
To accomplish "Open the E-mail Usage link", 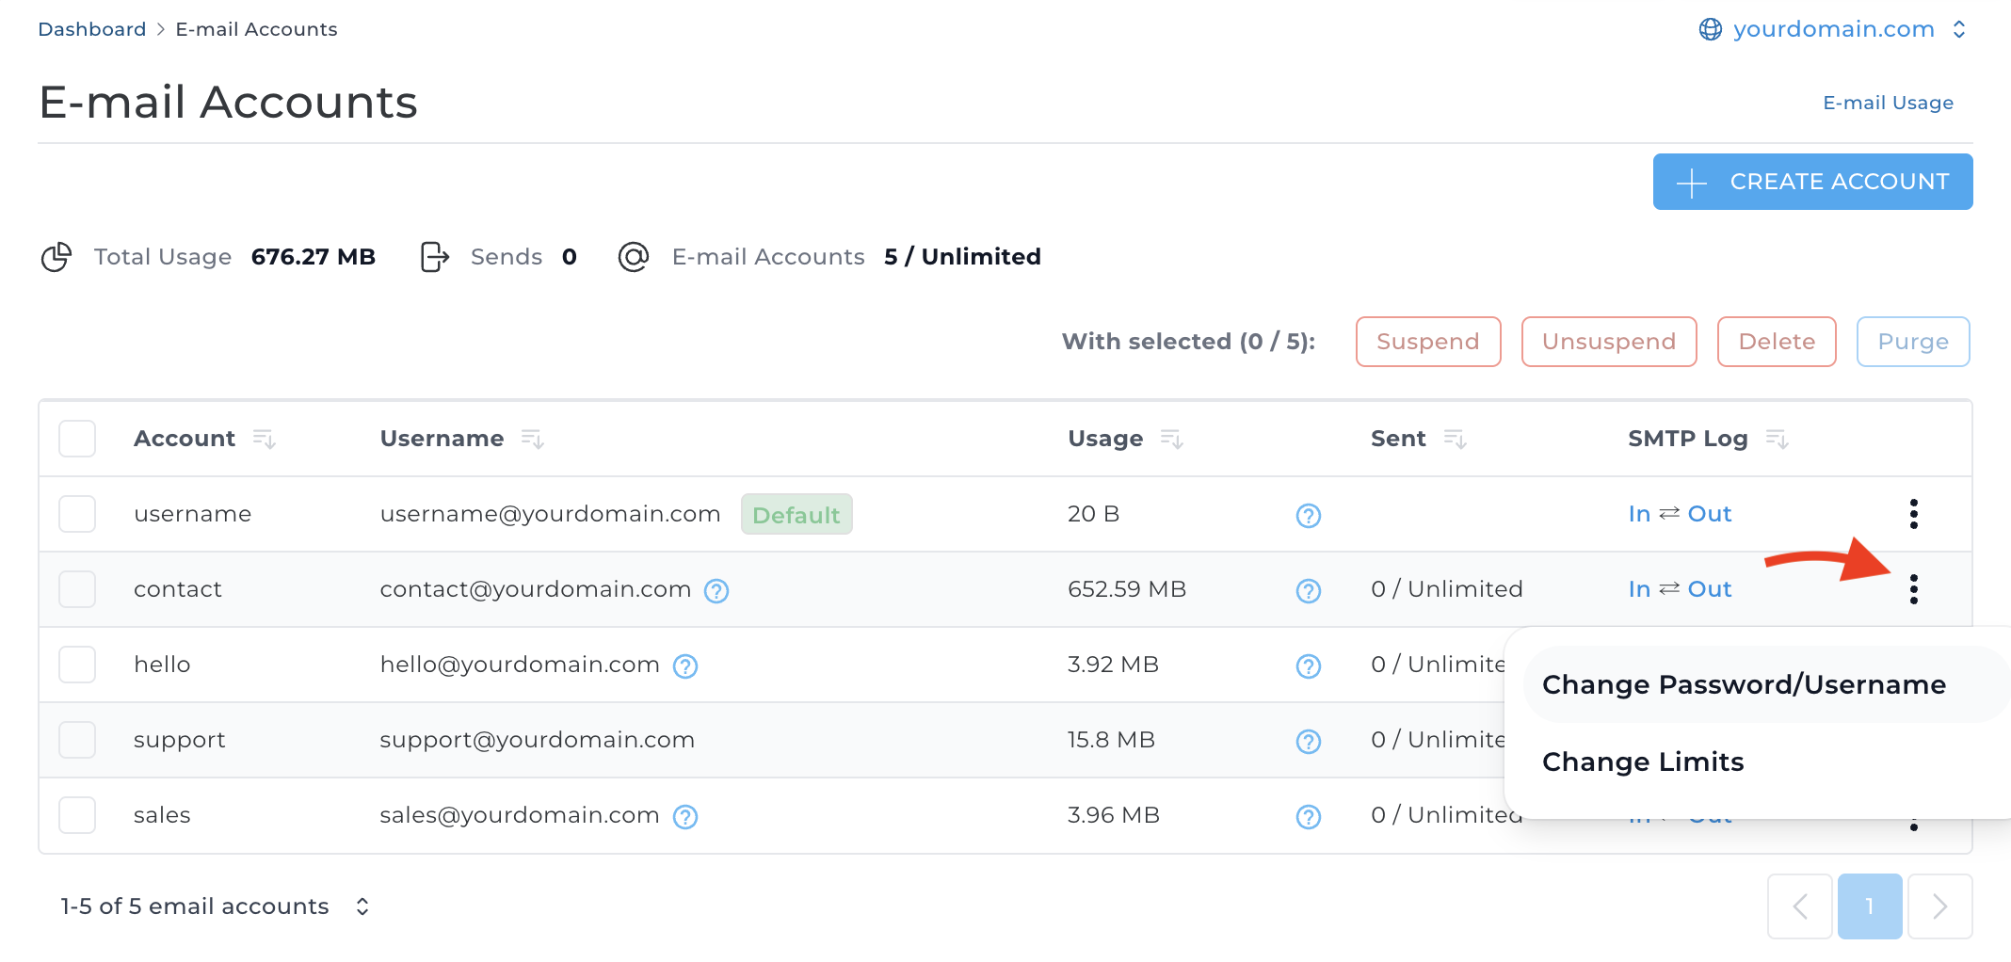I will (1888, 103).
